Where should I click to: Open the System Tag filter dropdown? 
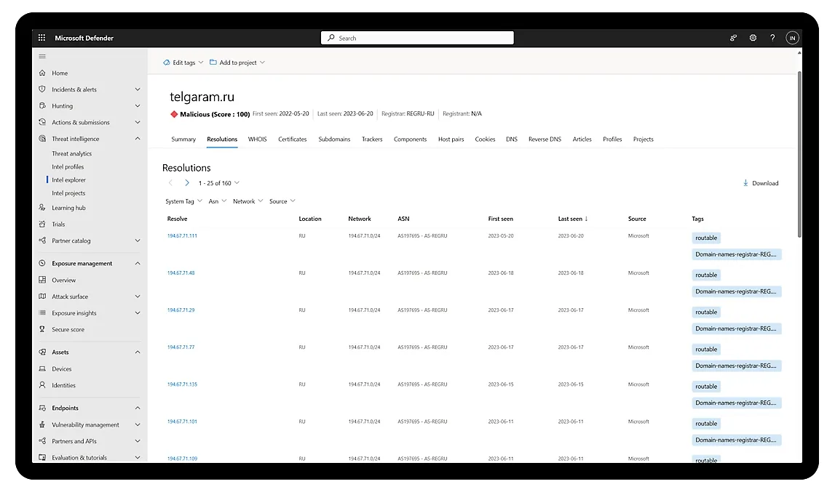184,201
